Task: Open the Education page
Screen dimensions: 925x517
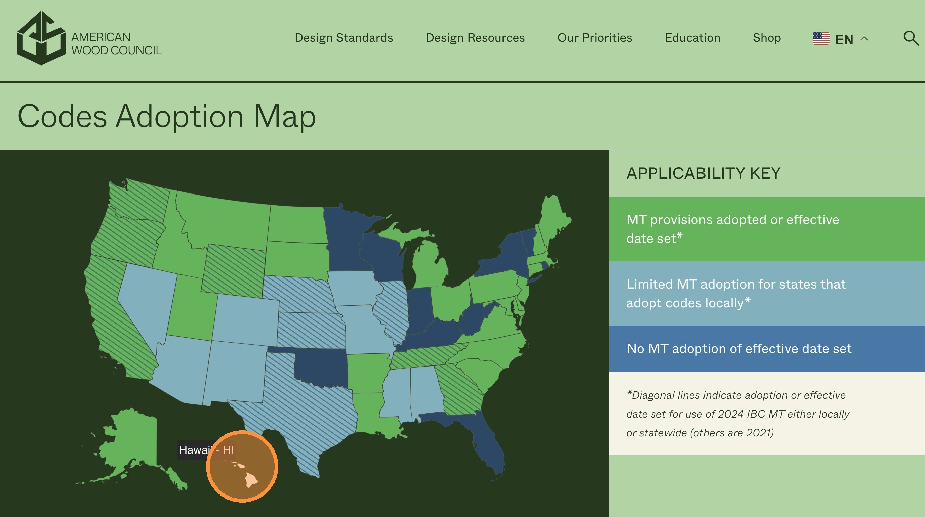Action: pos(692,38)
